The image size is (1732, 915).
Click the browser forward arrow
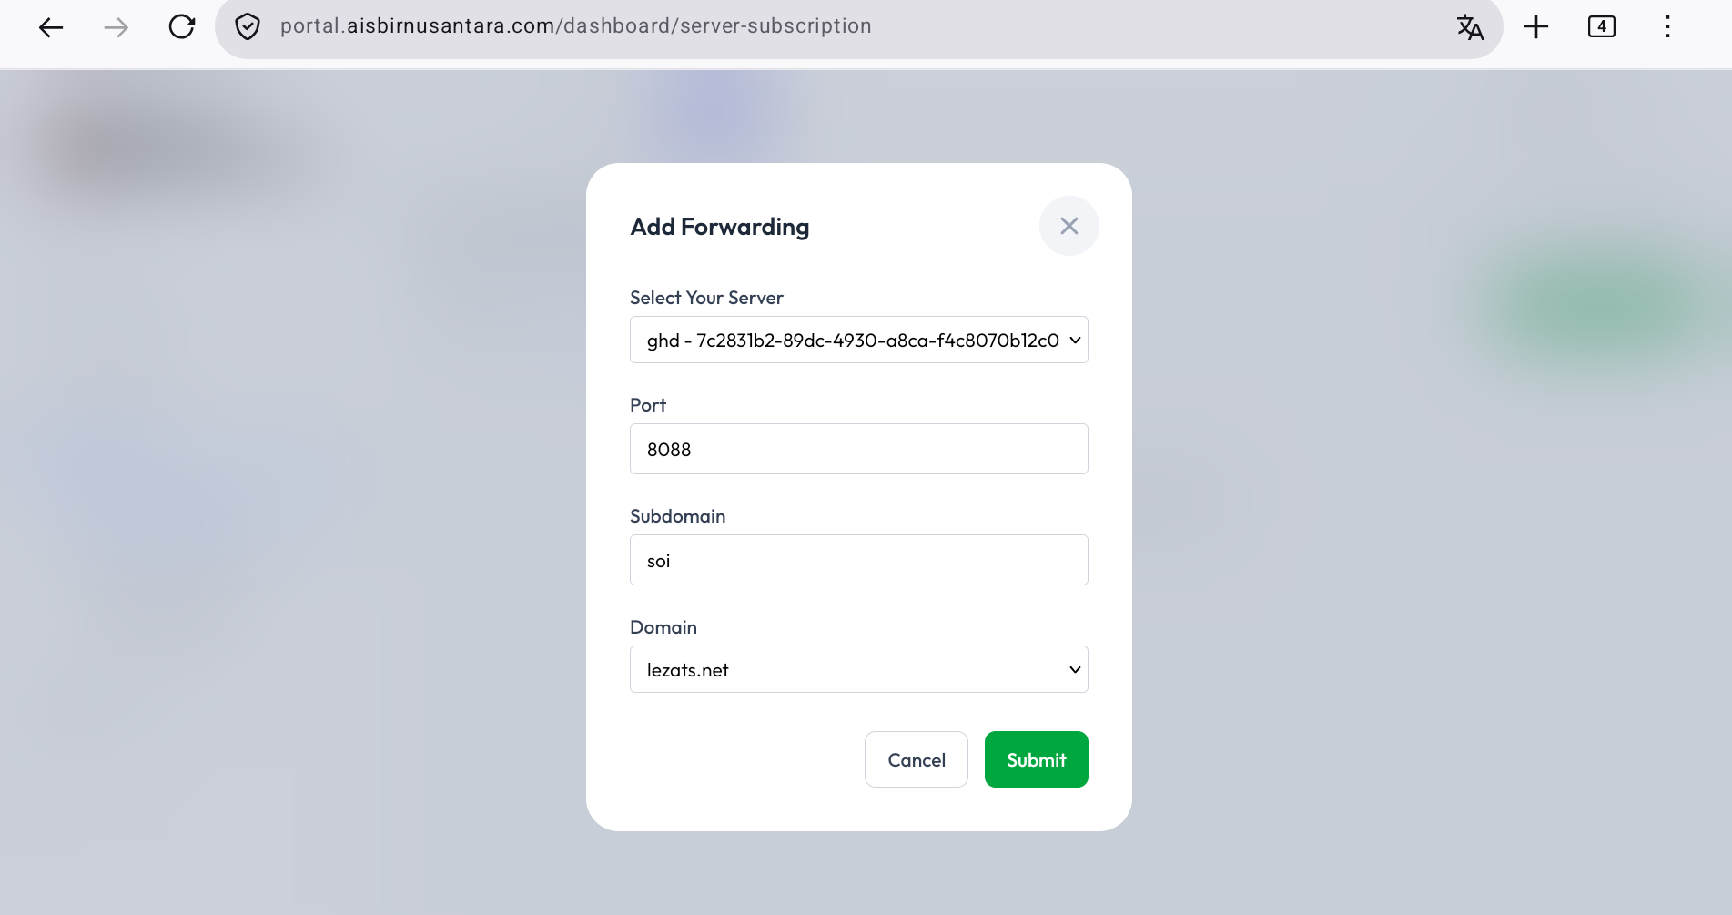click(116, 27)
